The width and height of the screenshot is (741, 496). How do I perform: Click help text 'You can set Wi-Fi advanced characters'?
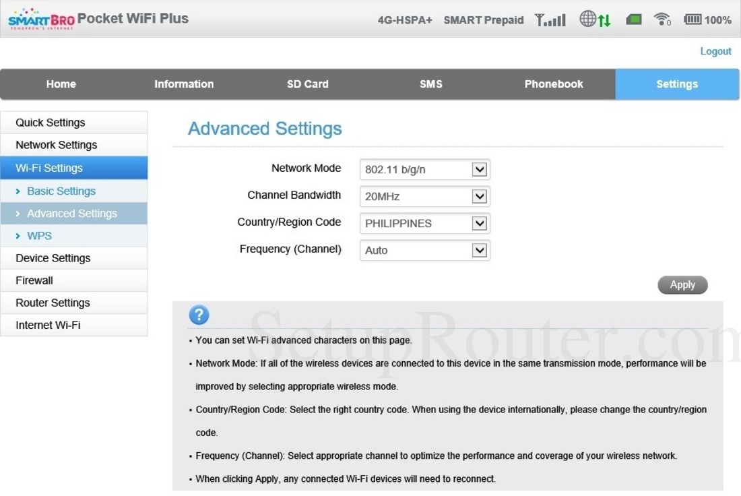tap(304, 340)
